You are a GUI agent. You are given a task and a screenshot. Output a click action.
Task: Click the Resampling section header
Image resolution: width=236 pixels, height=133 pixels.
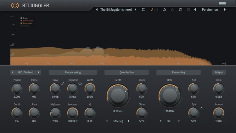(x=178, y=72)
